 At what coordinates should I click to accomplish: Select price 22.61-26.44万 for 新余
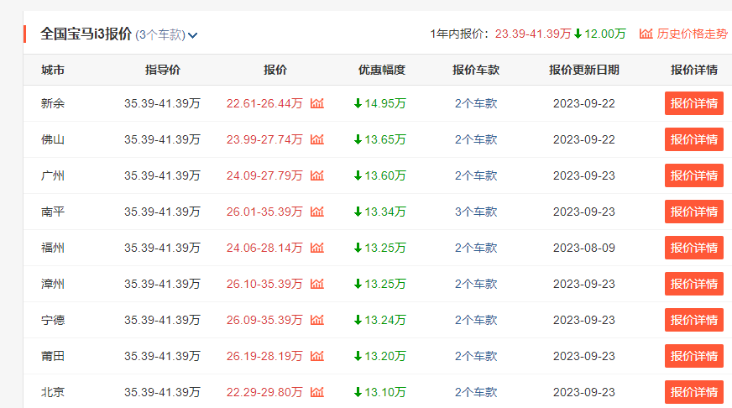tap(264, 103)
